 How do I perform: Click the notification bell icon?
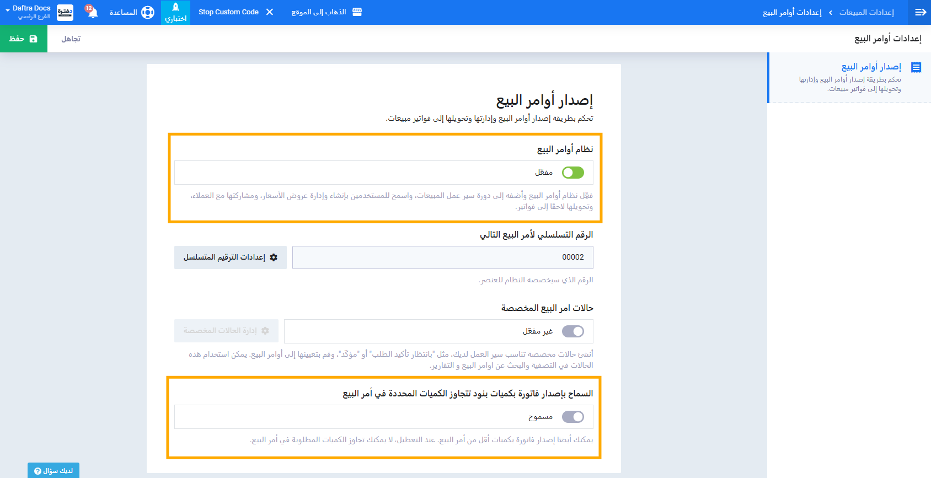point(92,12)
